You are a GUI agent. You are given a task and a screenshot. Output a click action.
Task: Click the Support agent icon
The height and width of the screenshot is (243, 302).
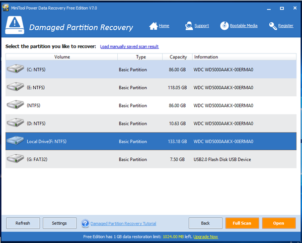click(x=189, y=26)
